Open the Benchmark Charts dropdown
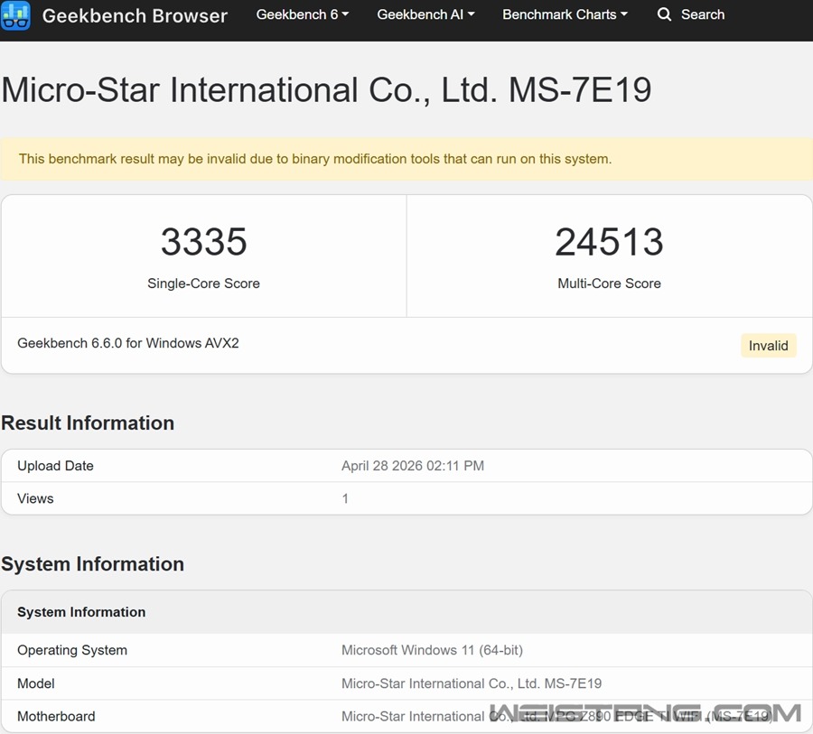Viewport: 813px width, 734px height. [x=565, y=14]
